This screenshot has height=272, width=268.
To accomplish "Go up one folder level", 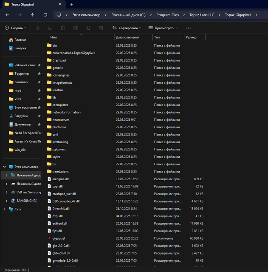I will 32,15.
